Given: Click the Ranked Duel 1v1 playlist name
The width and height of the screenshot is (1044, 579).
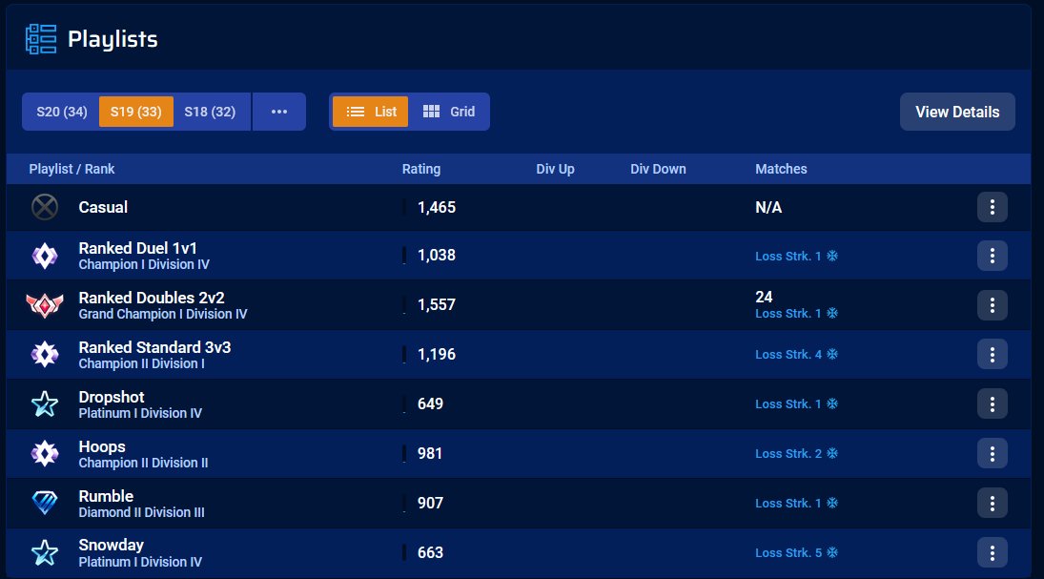Looking at the screenshot, I should click(138, 248).
